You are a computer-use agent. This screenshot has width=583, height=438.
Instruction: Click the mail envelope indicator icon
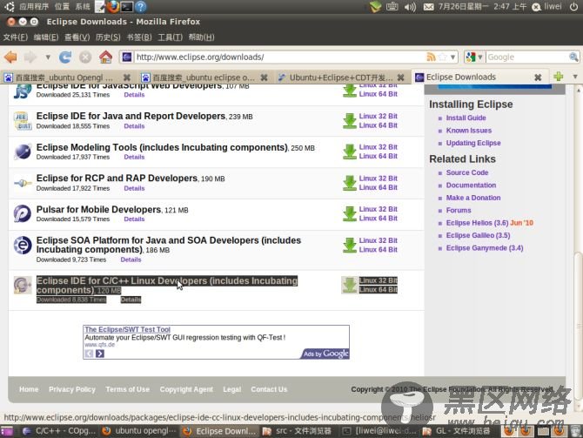click(428, 7)
